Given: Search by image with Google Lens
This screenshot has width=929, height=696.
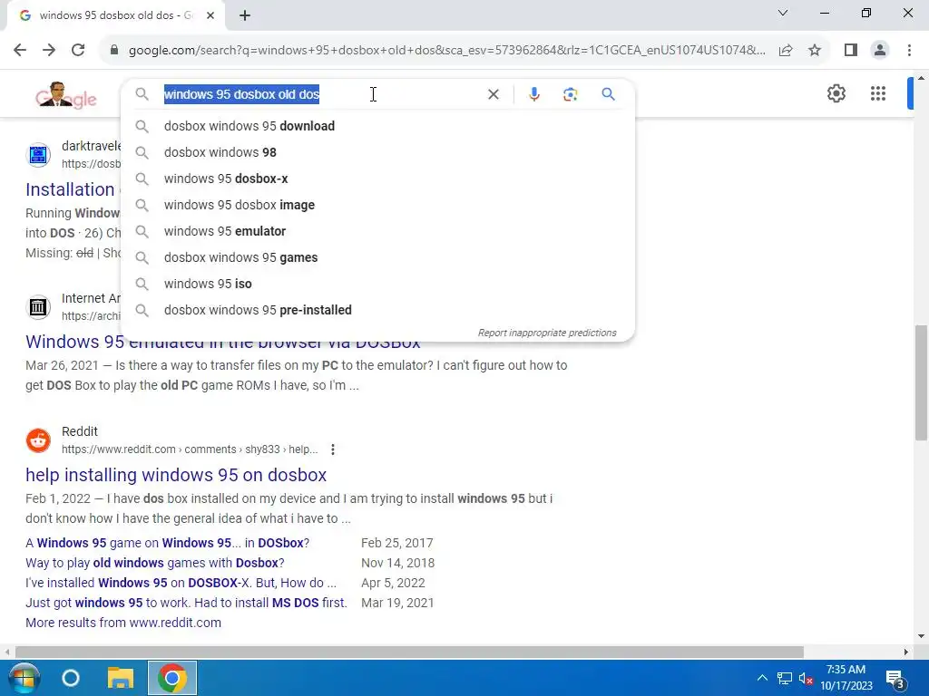Looking at the screenshot, I should 570,94.
